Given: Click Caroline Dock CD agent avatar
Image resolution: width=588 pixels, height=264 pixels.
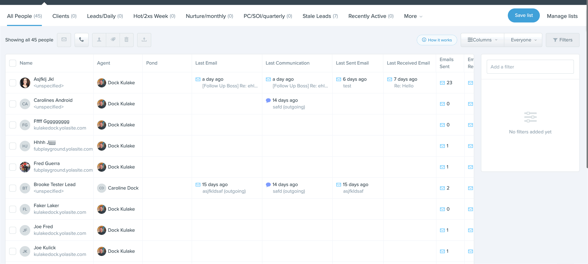Looking at the screenshot, I should 102,188.
